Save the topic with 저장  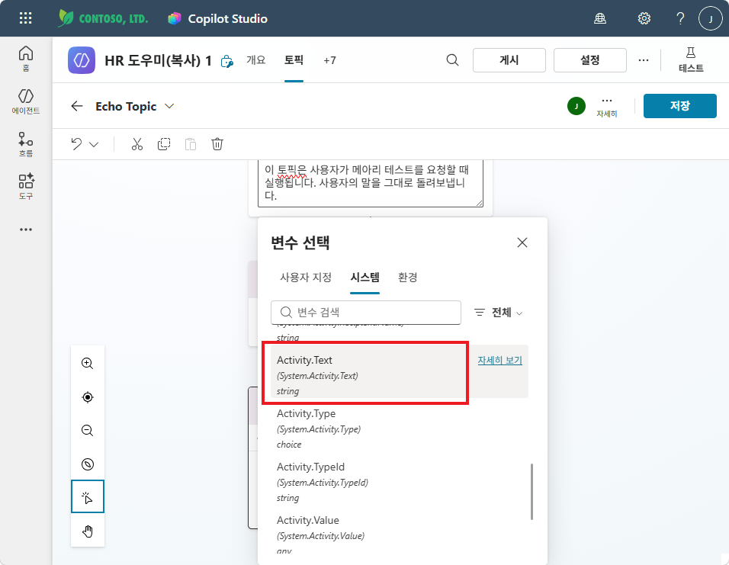[x=679, y=105]
